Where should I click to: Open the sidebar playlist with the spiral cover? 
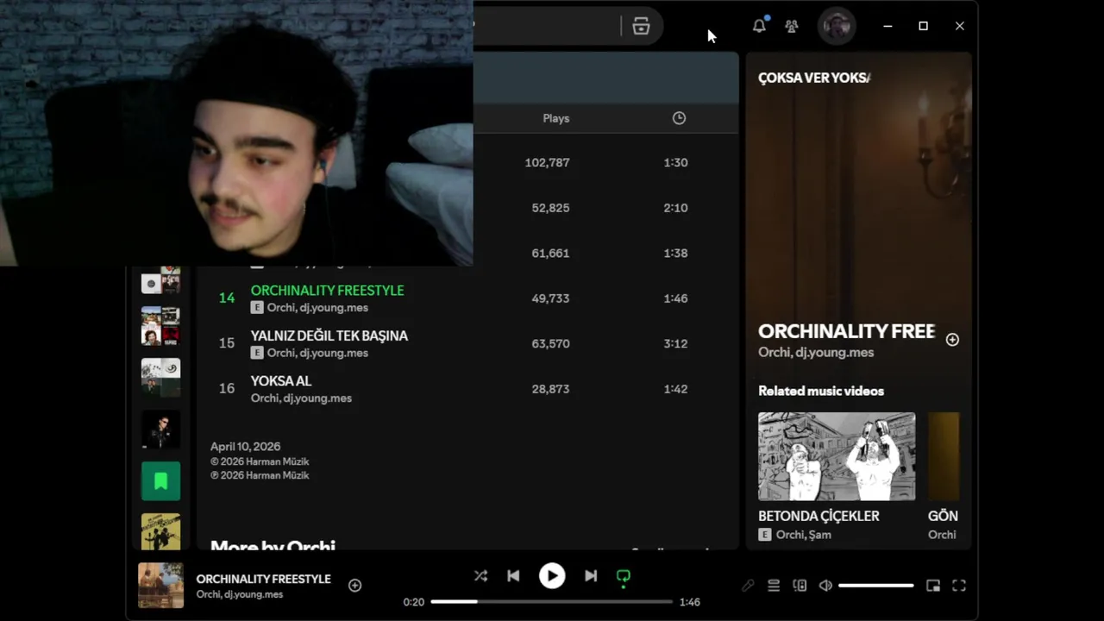click(x=160, y=378)
